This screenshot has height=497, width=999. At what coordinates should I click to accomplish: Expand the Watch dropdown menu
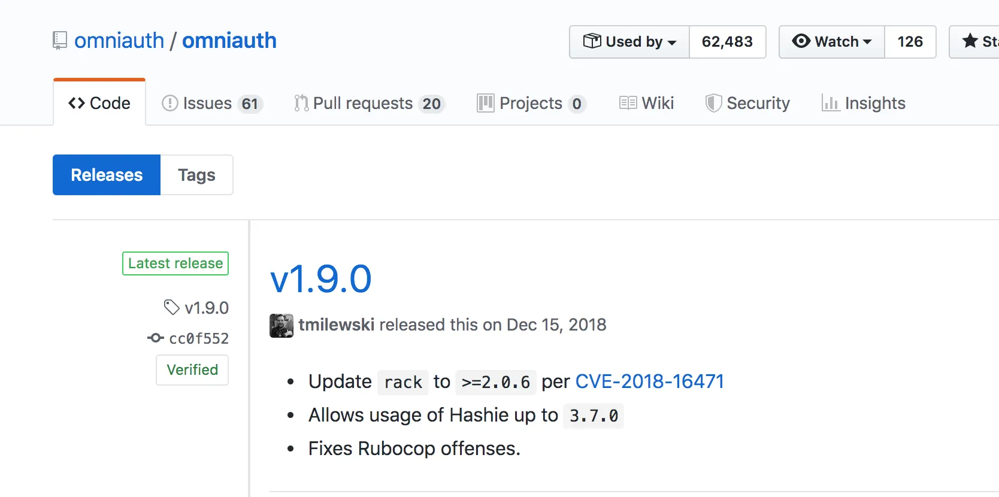[832, 42]
